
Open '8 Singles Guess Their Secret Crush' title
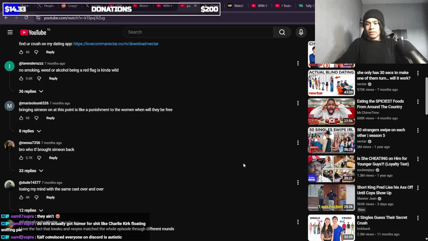tap(382, 220)
